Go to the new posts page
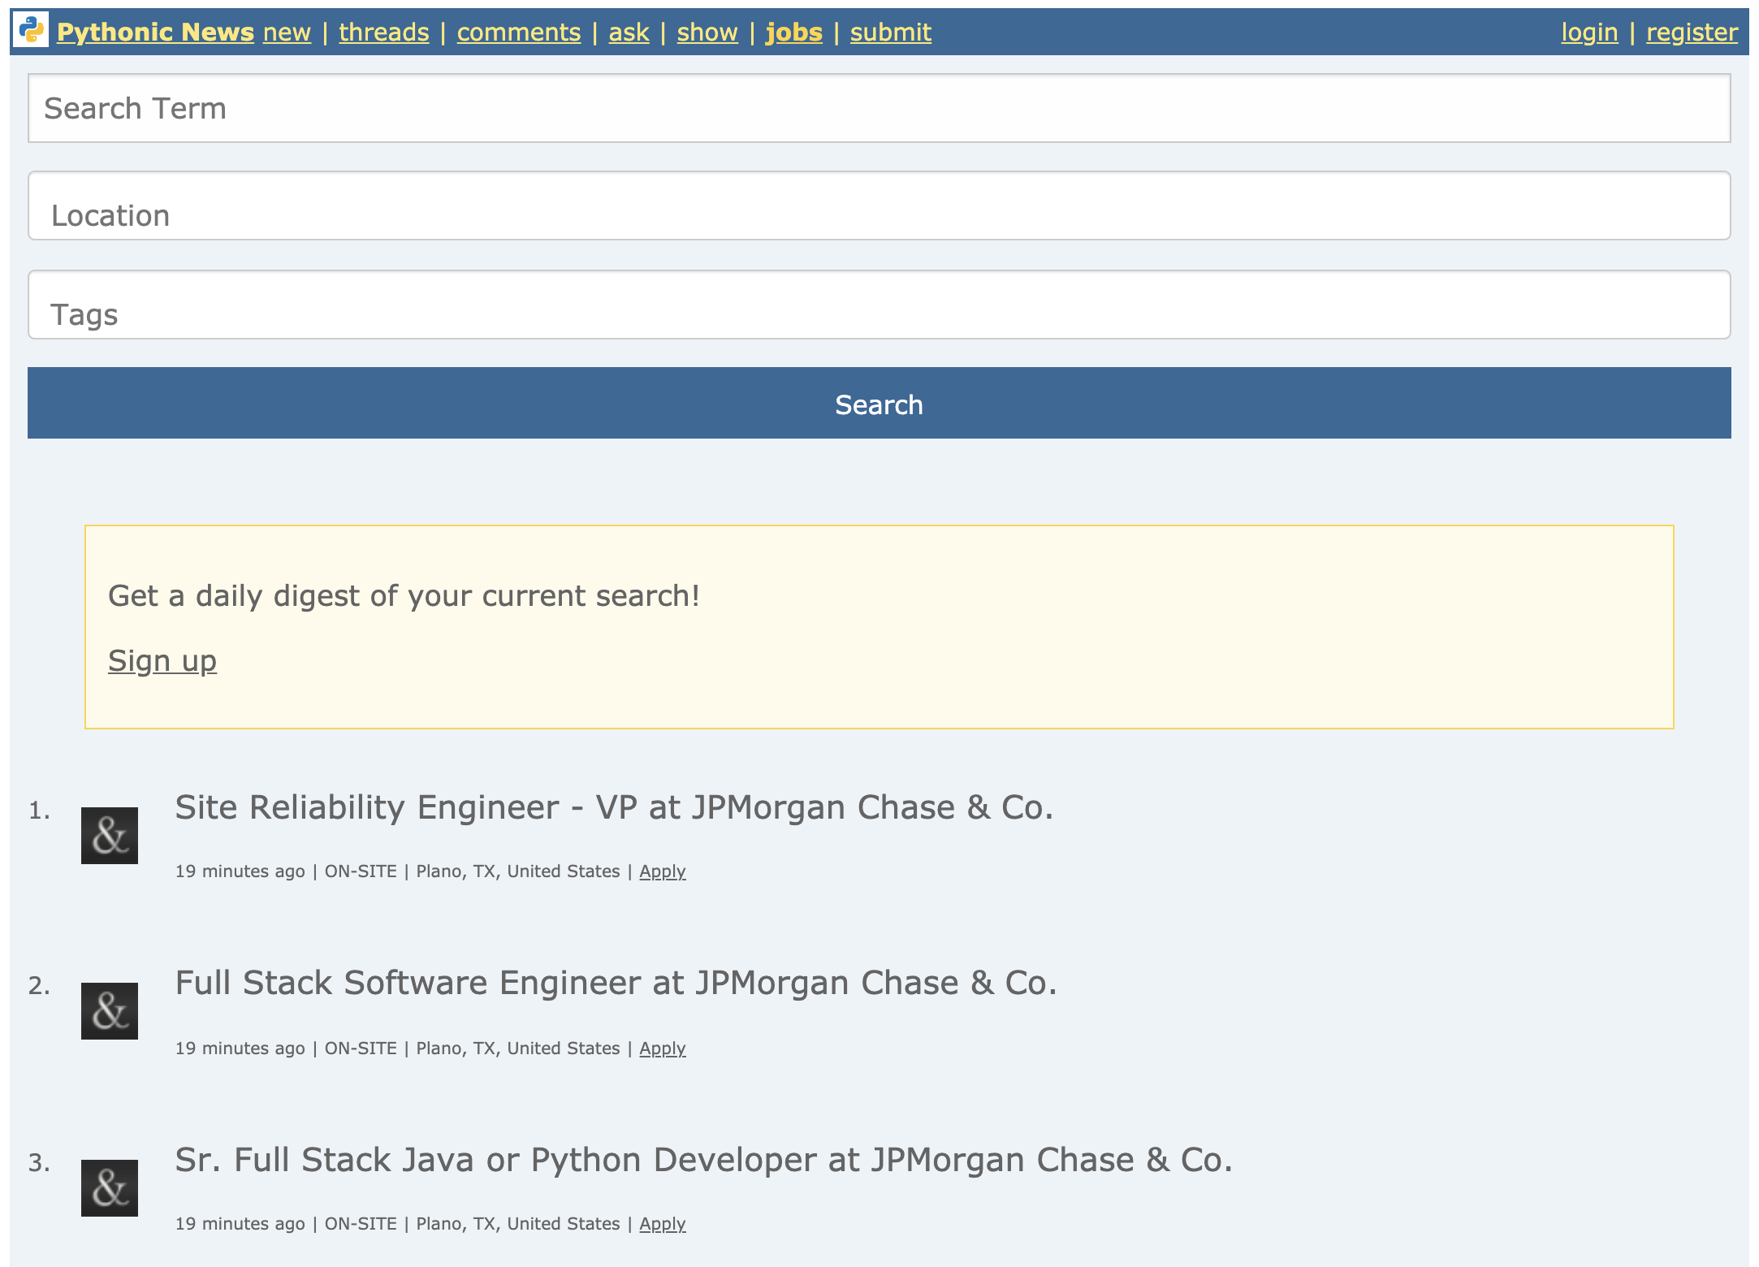 287,32
